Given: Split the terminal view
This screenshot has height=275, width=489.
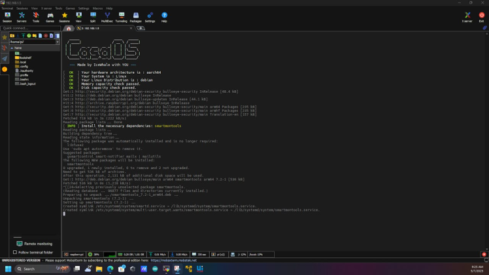Looking at the screenshot, I should coord(93,16).
